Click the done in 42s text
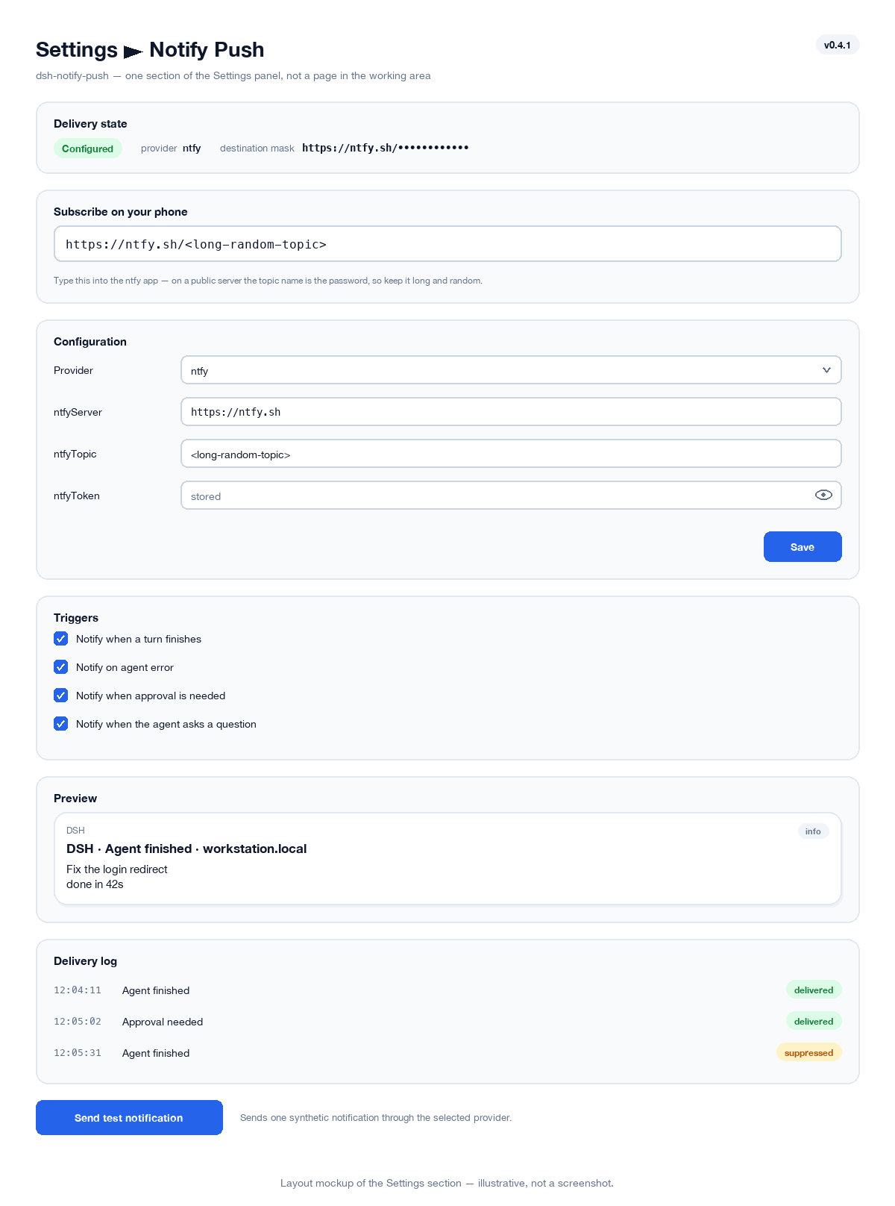Image resolution: width=895 pixels, height=1206 pixels. 95,884
